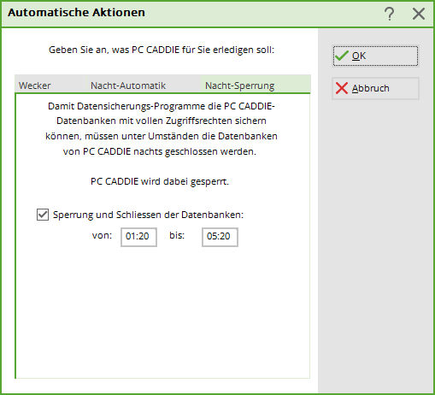This screenshot has height=395, width=435.
Task: Click the 'Sperrung und Schliessen der Datenbanken' label
Action: click(148, 215)
